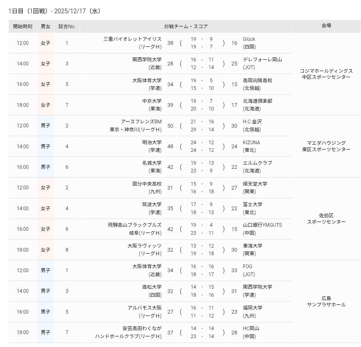Image resolution: width=361 pixels, height=347 pixels.
Task: Click the Glück team name
Action: pos(249,39)
